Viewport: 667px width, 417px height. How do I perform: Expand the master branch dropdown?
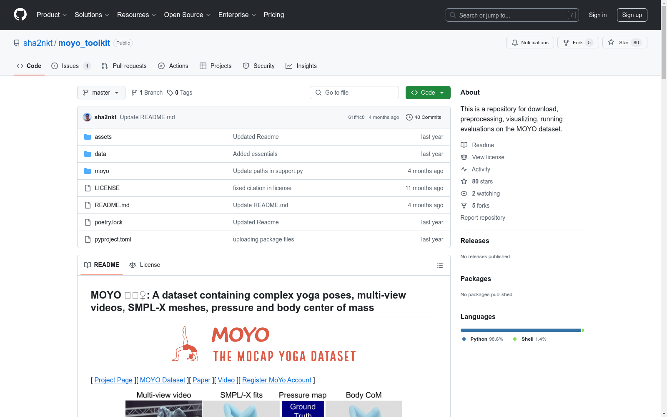pos(101,93)
